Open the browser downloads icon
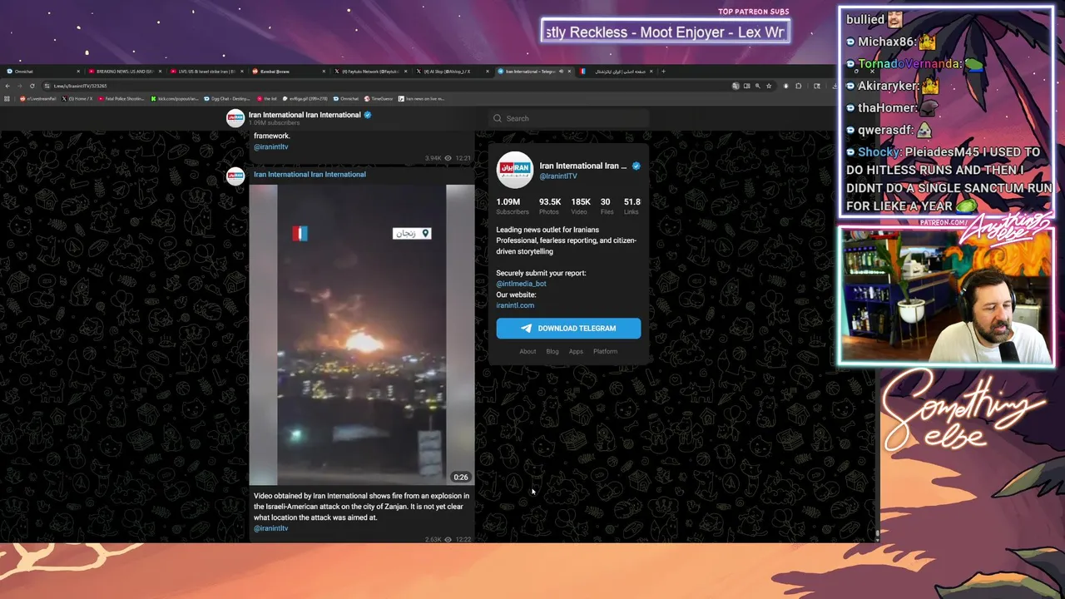The image size is (1065, 599). point(835,86)
